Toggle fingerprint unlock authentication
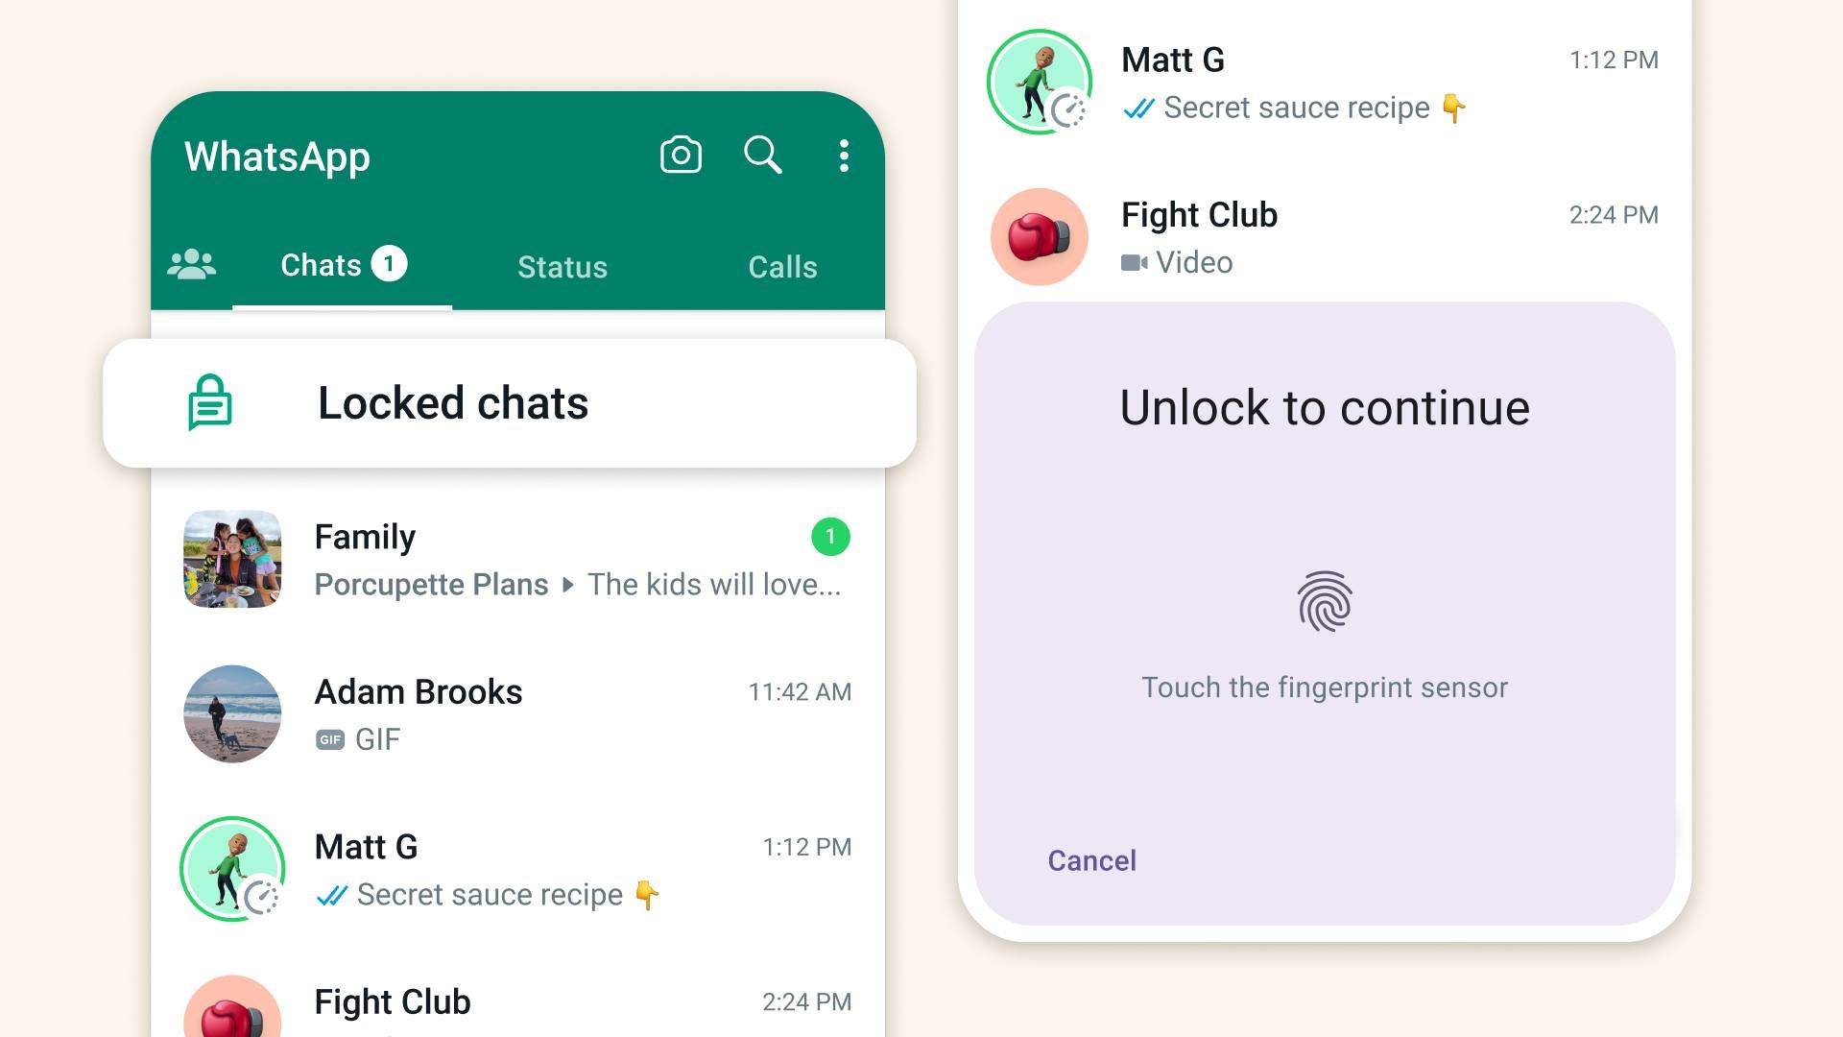The width and height of the screenshot is (1843, 1037). [x=1326, y=604]
